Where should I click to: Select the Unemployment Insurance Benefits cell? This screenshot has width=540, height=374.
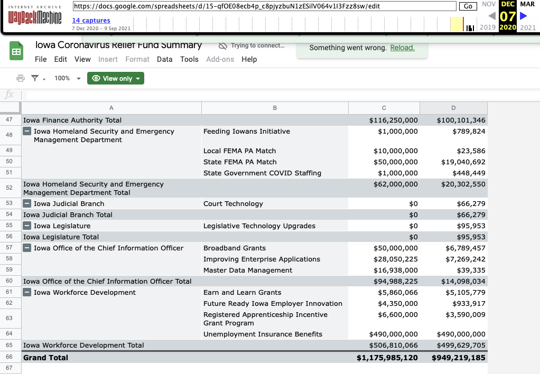(275, 334)
